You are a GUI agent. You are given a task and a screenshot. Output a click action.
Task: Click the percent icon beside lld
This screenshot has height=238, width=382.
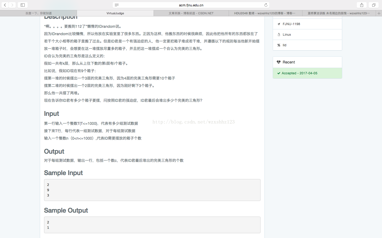point(279,45)
